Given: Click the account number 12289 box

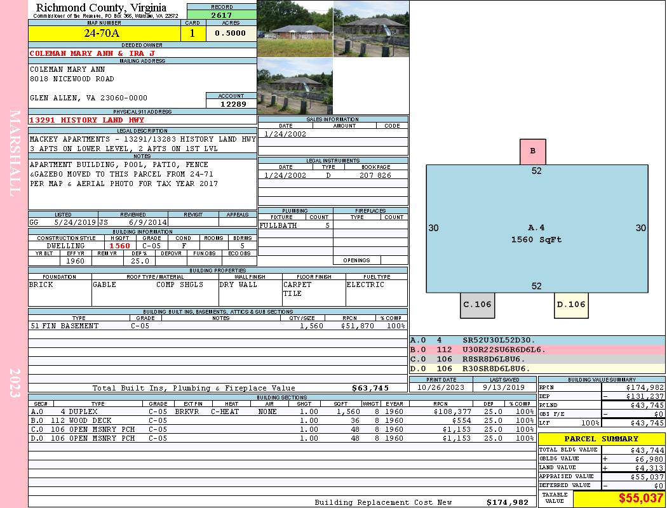Looking at the screenshot, I should point(232,104).
